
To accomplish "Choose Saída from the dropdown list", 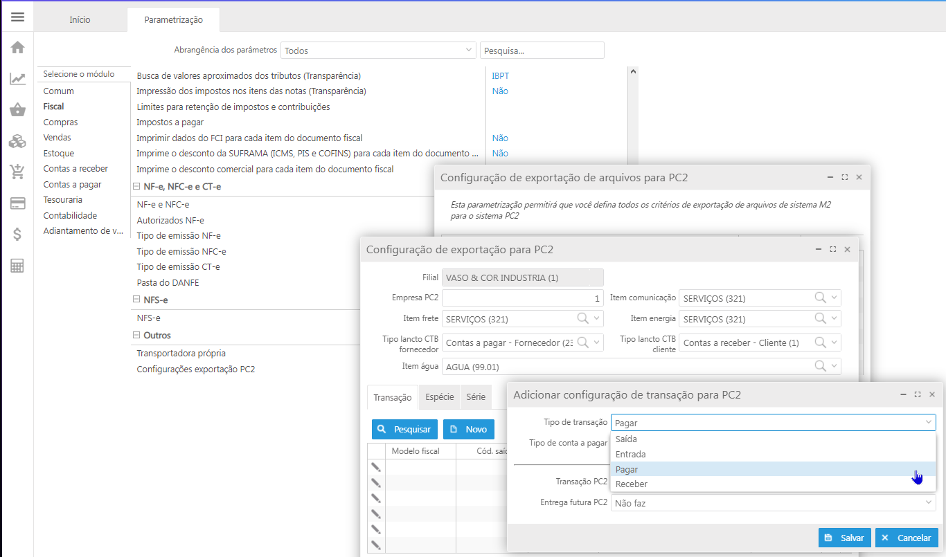I will click(x=773, y=439).
